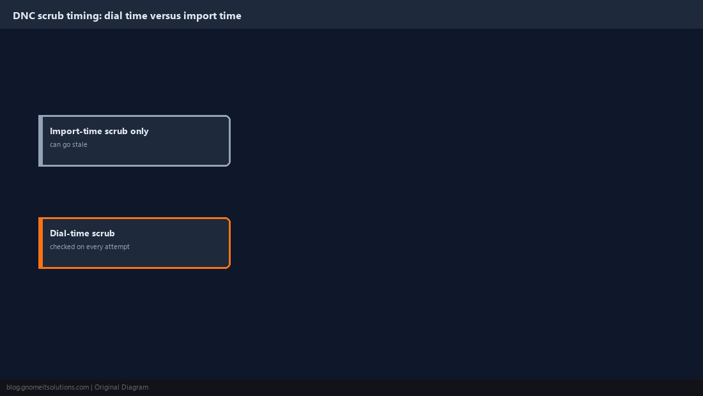This screenshot has height=396, width=703.
Task: Click the 'Import-time scrub only' heading text
Action: pyautogui.click(x=99, y=131)
